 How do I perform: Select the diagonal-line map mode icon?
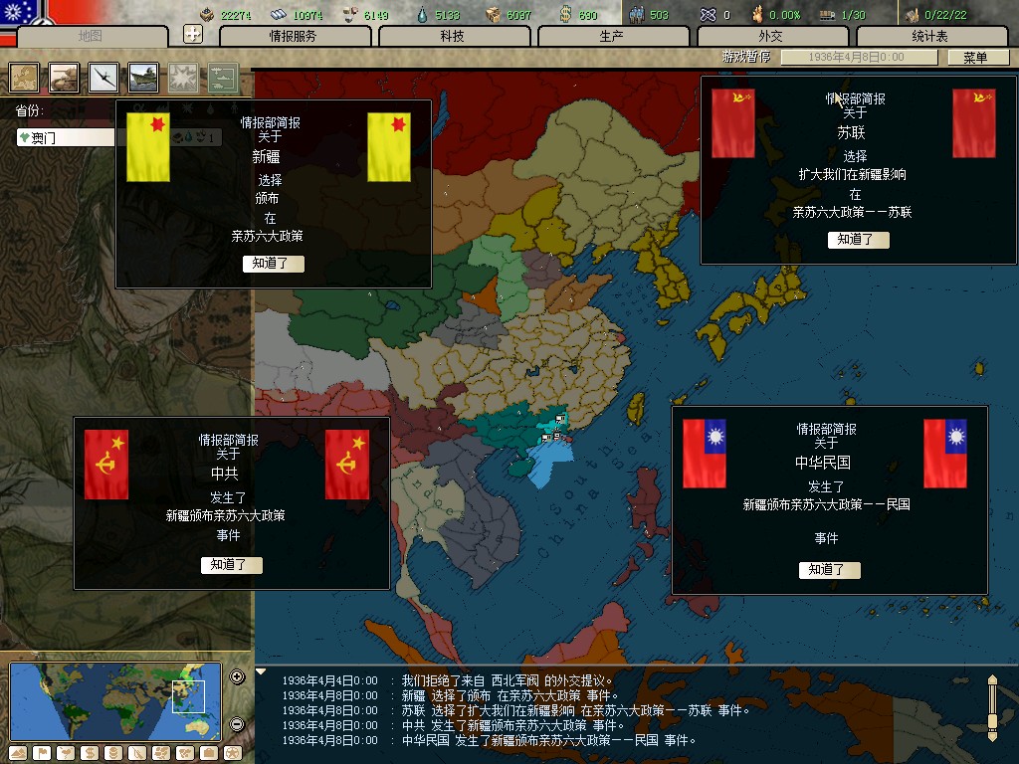137,754
